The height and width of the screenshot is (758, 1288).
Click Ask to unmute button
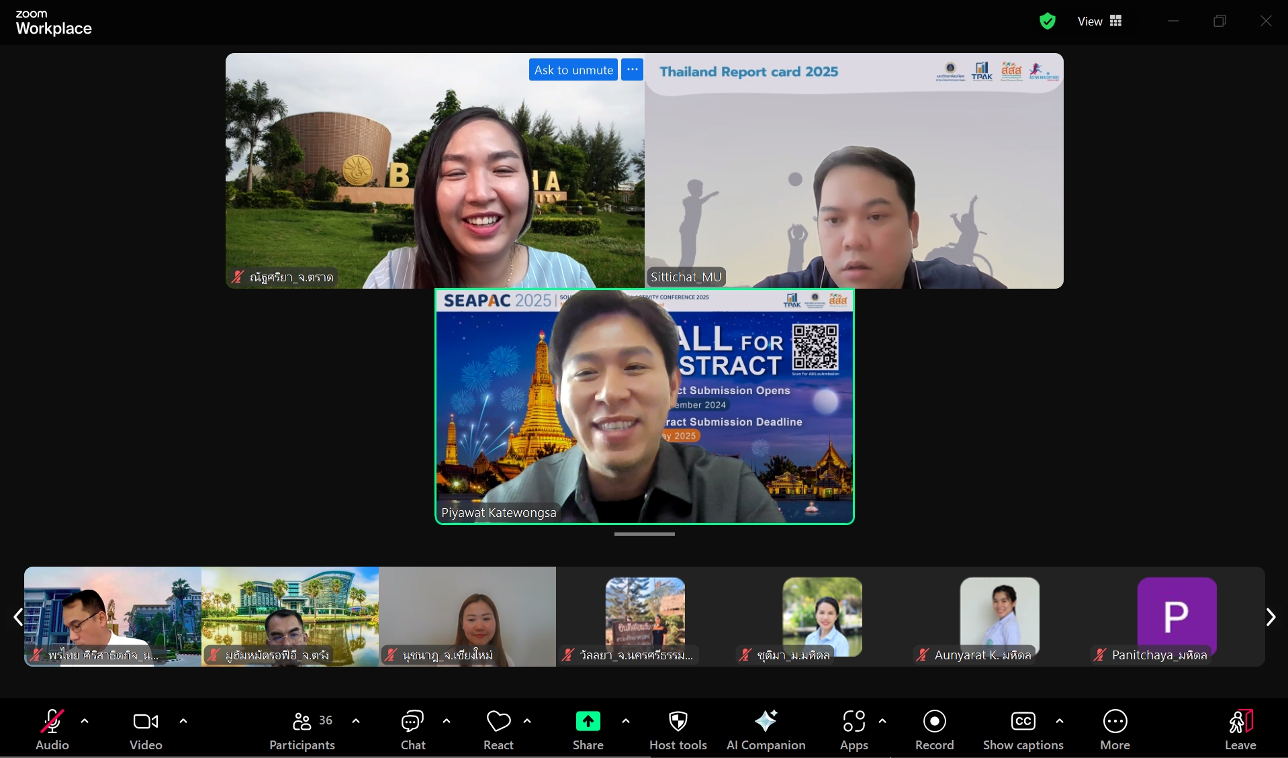pos(573,70)
